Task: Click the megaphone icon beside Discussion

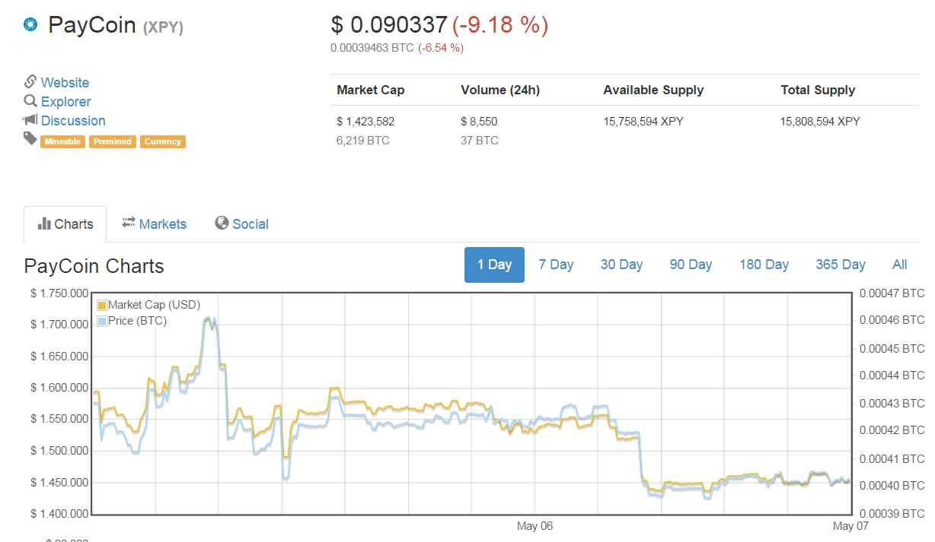Action: point(30,120)
